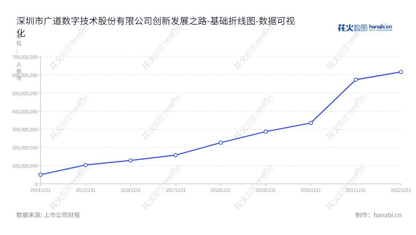Click the 20201231 data point marker
Viewport: 416px width, 235px height.
310,123
